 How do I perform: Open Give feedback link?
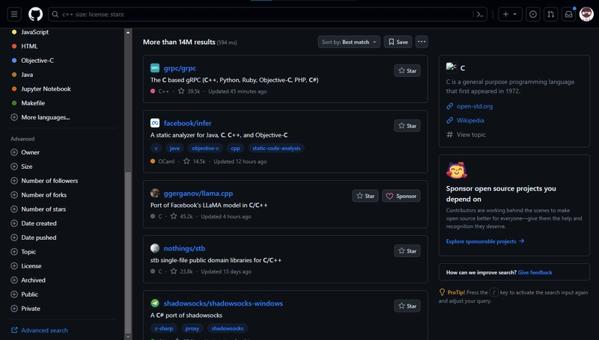(535, 273)
